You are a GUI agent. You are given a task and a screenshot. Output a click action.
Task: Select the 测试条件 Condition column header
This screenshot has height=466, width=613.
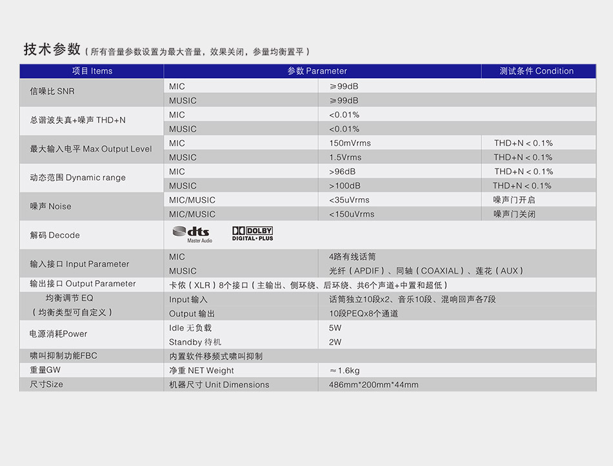coord(538,70)
